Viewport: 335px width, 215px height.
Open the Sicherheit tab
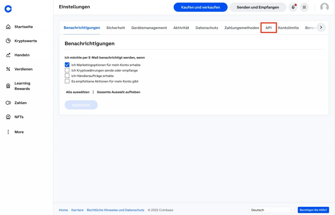(115, 28)
